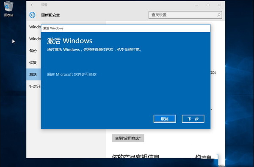
Task: Select the highlighted 激活 sidebar item
Action: click(x=34, y=74)
